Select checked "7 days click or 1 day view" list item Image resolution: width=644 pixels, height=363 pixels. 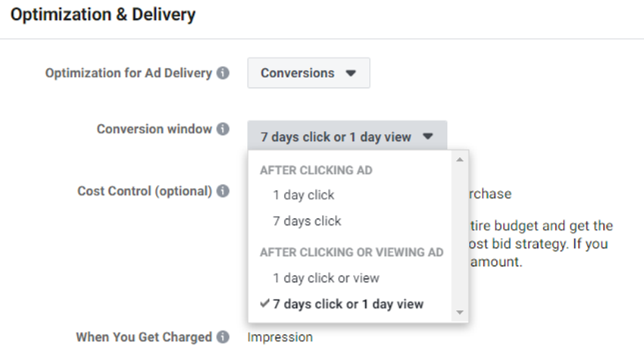point(348,304)
